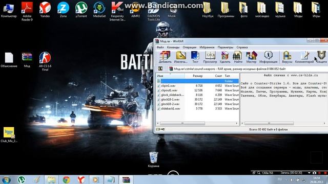Screen dimensions: 328x184
Task: Click the Извлечь (Extract) toolbar icon
Action: click(x=181, y=57)
